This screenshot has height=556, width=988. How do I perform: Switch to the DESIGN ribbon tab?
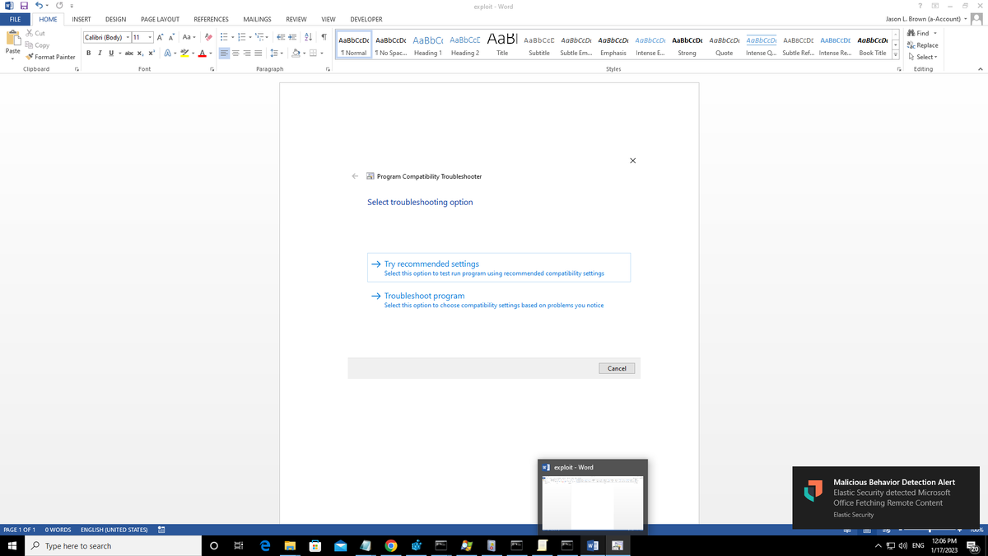(x=115, y=19)
